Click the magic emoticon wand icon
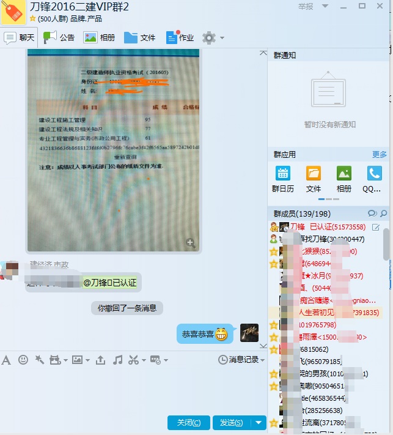Image resolution: width=393 pixels, height=435 pixels. [39, 360]
